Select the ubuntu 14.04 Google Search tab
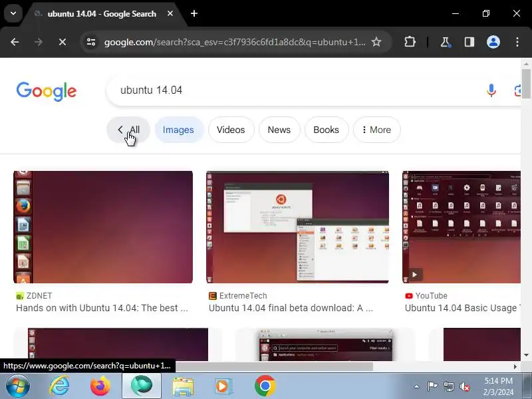 [x=102, y=14]
